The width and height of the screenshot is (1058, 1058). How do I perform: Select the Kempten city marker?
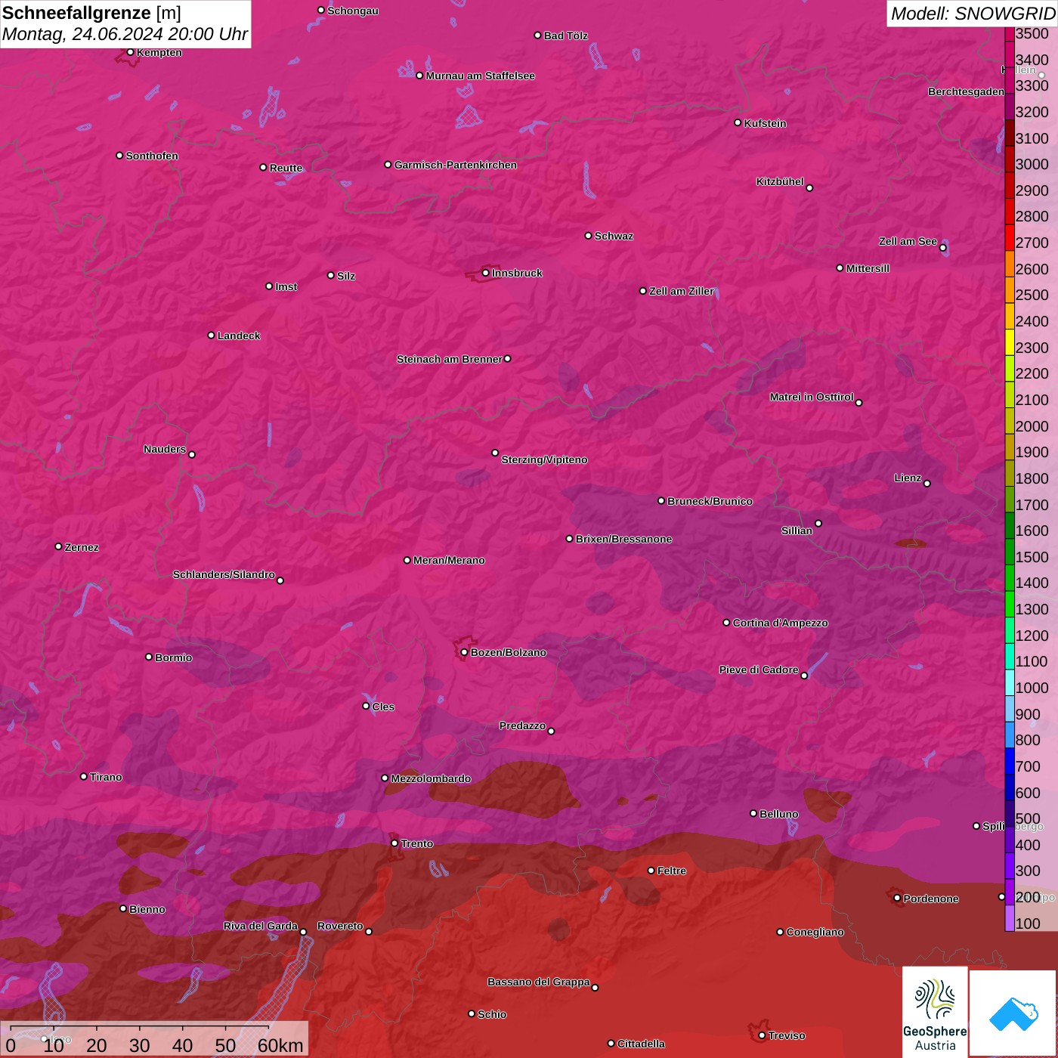131,52
